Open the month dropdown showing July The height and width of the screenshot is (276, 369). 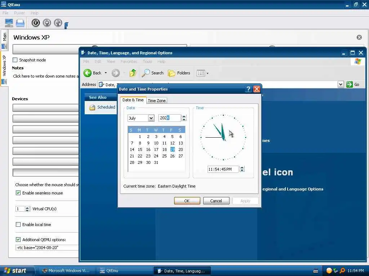click(151, 118)
